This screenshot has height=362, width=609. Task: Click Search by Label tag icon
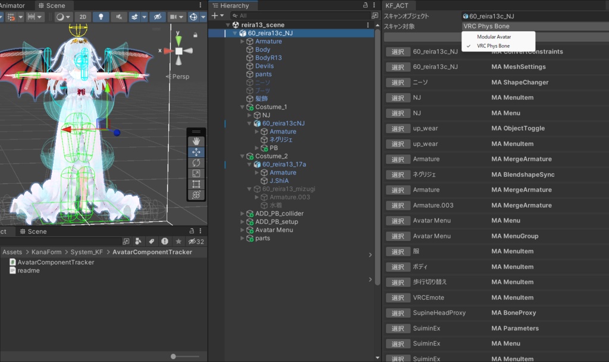152,242
